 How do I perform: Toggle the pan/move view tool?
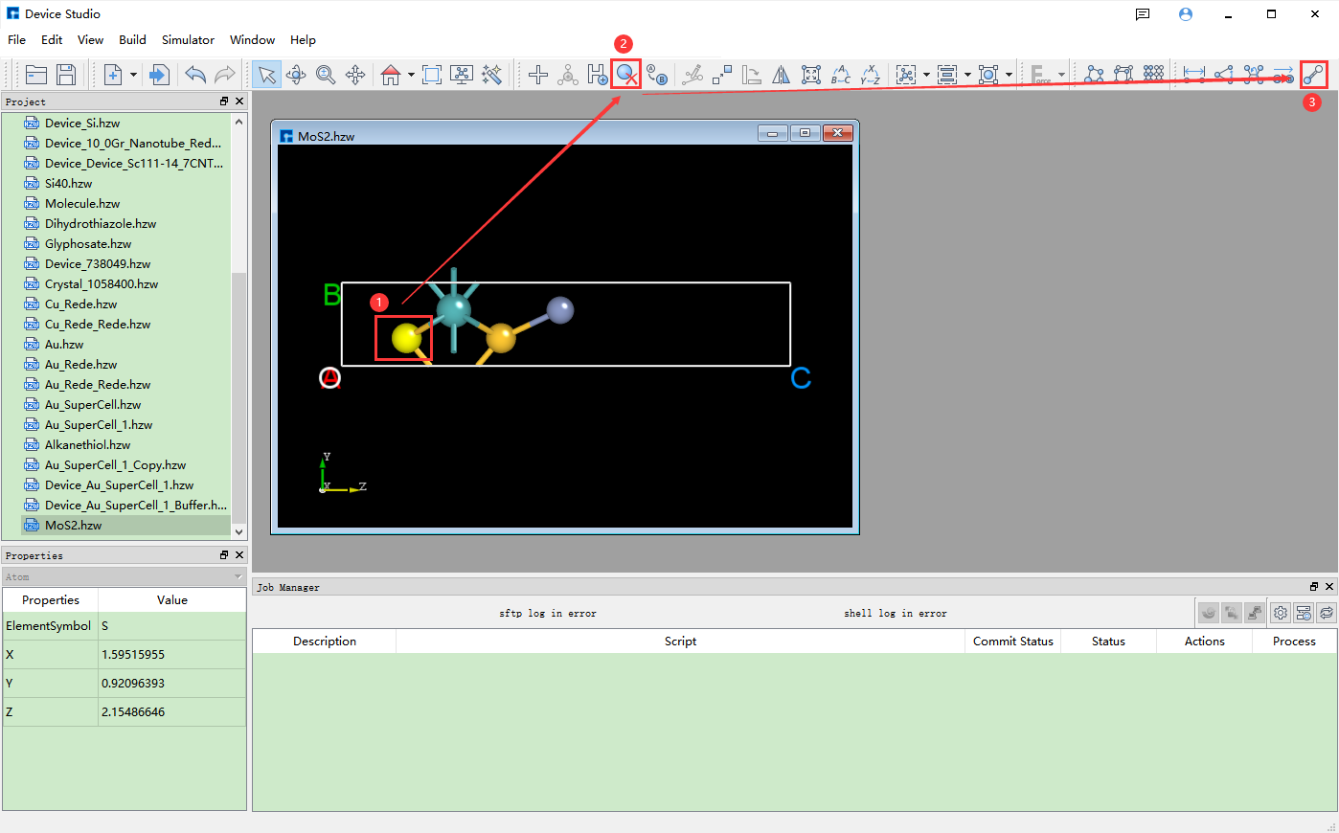coord(355,74)
